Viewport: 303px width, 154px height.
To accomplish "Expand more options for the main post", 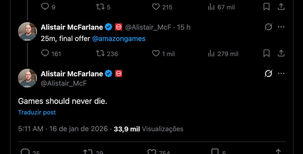I will pos(281,73).
